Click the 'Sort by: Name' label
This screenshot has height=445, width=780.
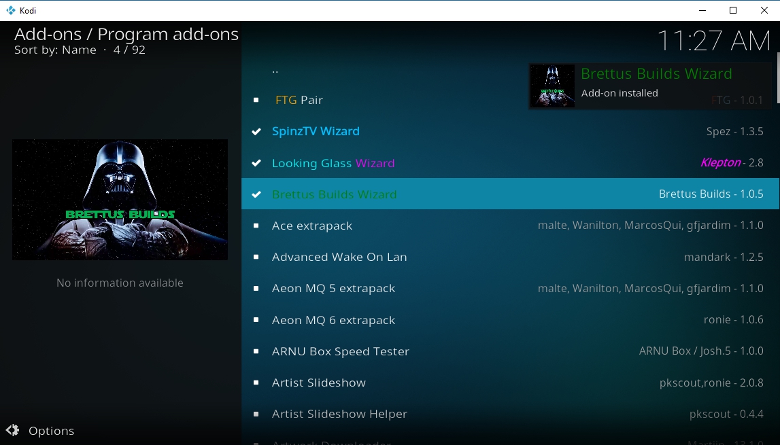[x=55, y=50]
